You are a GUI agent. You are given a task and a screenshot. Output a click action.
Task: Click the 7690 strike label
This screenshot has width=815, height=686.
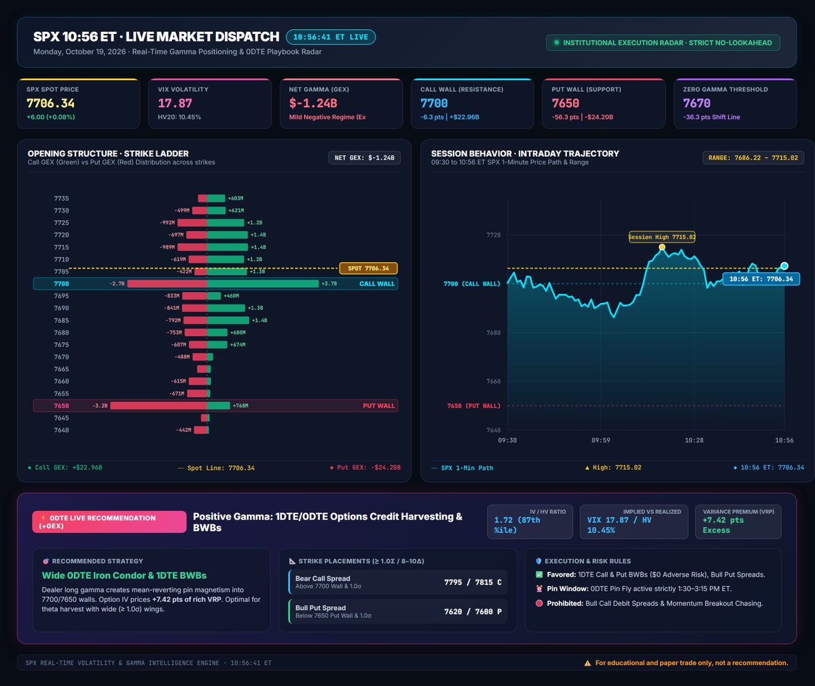[61, 308]
